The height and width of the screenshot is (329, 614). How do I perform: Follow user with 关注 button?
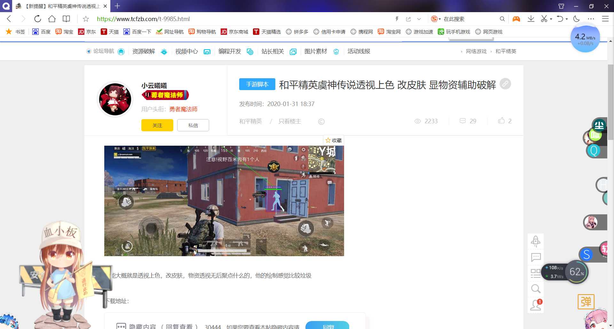tap(157, 125)
